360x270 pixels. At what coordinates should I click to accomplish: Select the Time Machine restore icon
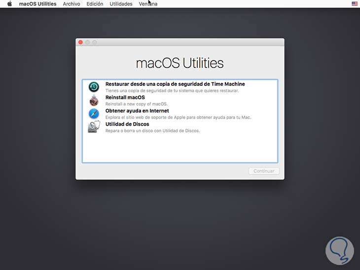tap(94, 87)
